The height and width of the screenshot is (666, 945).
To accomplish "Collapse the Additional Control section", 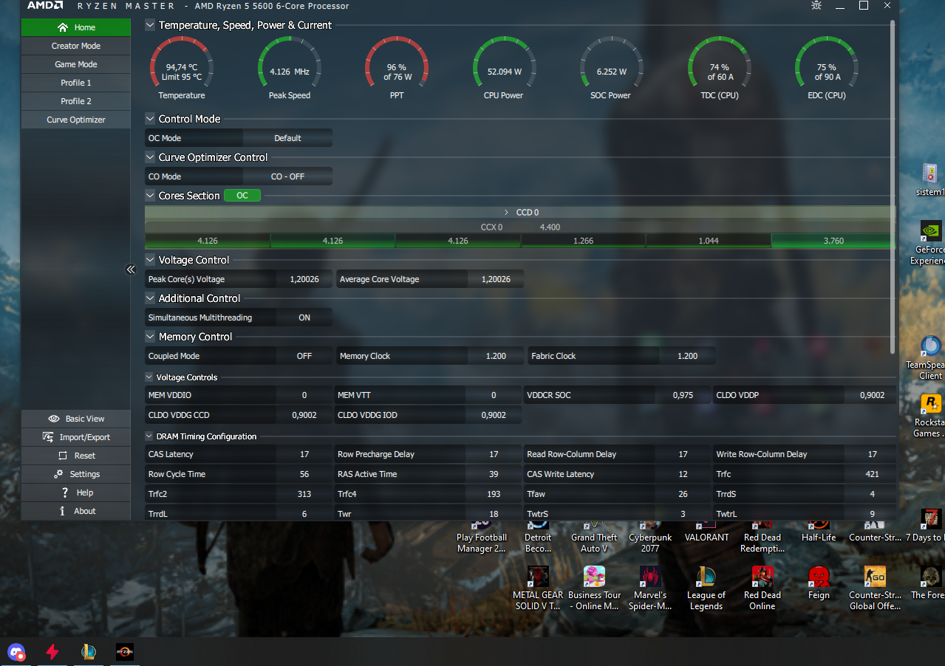I will tap(151, 298).
